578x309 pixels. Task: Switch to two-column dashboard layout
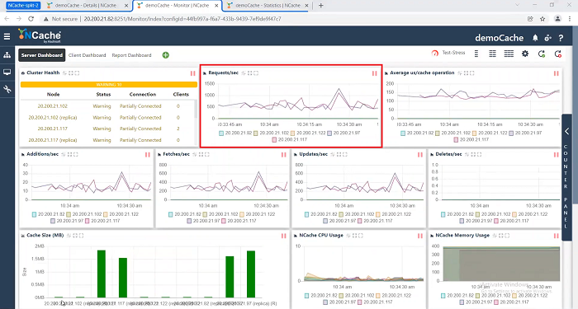(x=492, y=54)
